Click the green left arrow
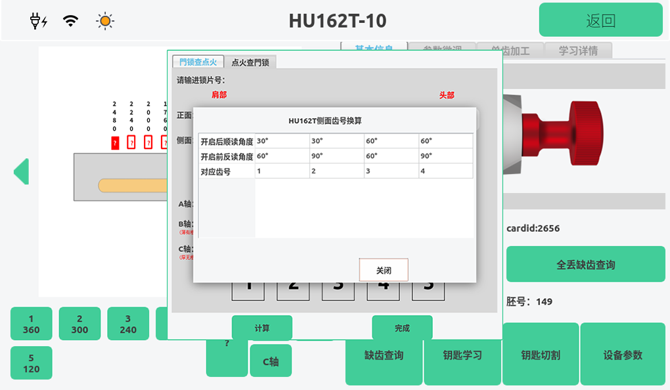This screenshot has width=670, height=390. pos(21,171)
